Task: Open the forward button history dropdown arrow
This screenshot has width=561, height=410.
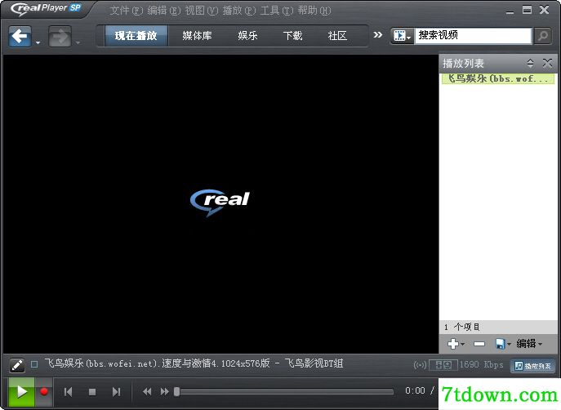Action: tap(78, 43)
